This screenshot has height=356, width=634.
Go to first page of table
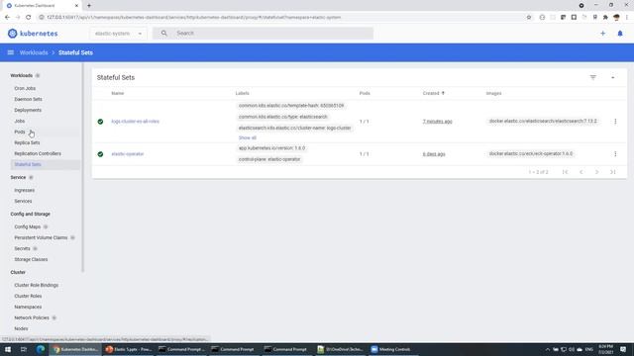pyautogui.click(x=565, y=172)
